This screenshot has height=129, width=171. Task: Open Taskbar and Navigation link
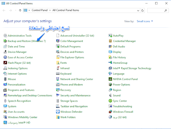[74, 106]
